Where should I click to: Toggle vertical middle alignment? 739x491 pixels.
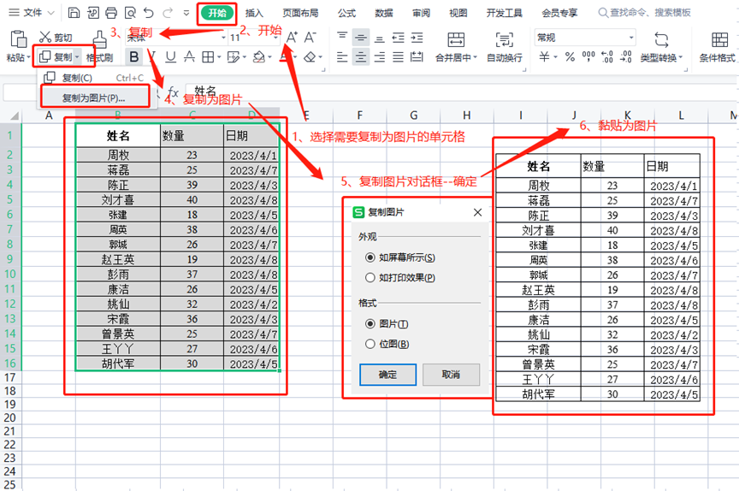pos(361,38)
